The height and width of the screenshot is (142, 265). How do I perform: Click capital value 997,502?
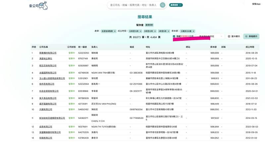215,118
